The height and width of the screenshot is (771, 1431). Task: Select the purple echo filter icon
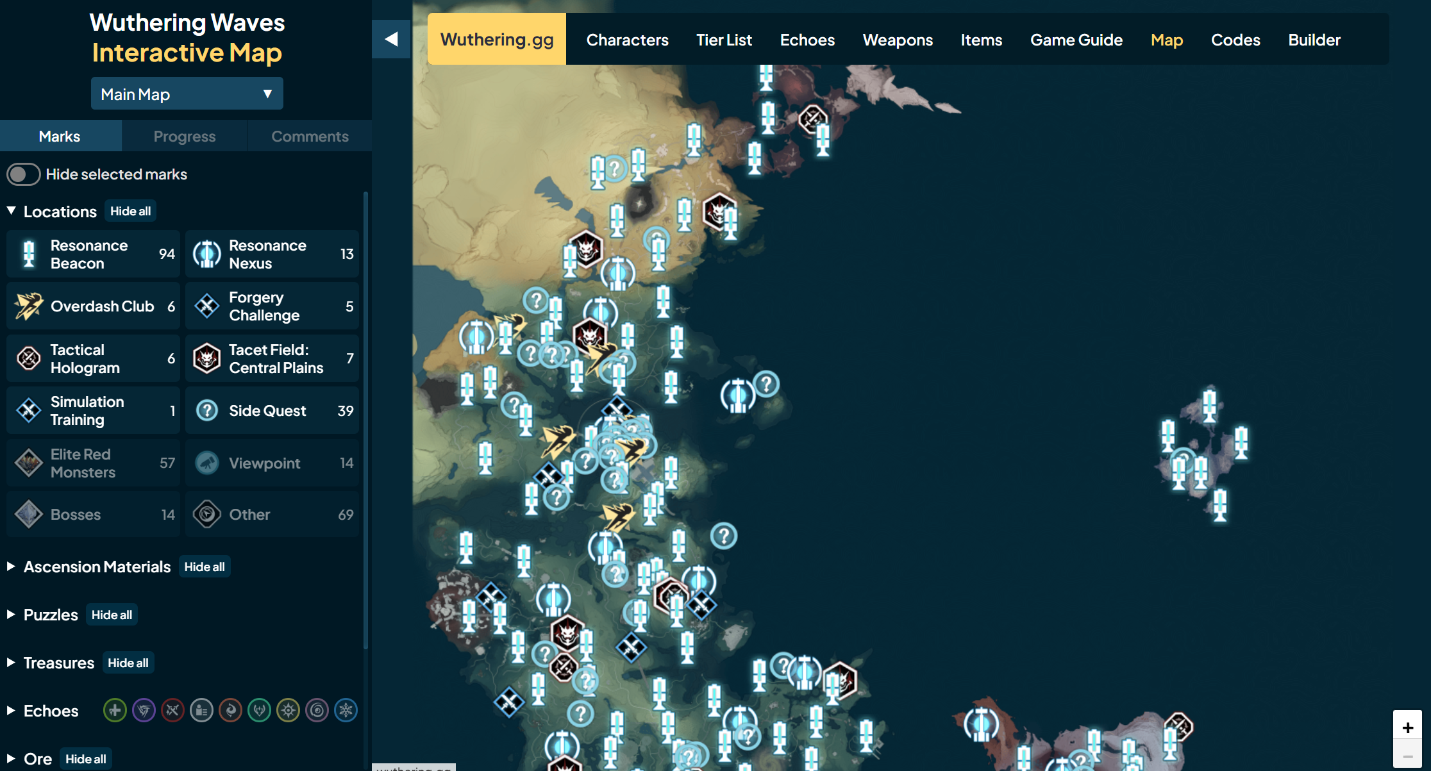[x=144, y=710]
